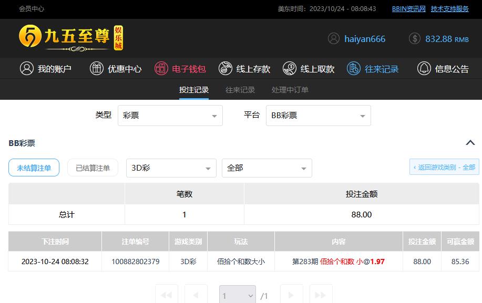Click the 我的账户 person icon
This screenshot has width=482, height=303.
(27, 68)
